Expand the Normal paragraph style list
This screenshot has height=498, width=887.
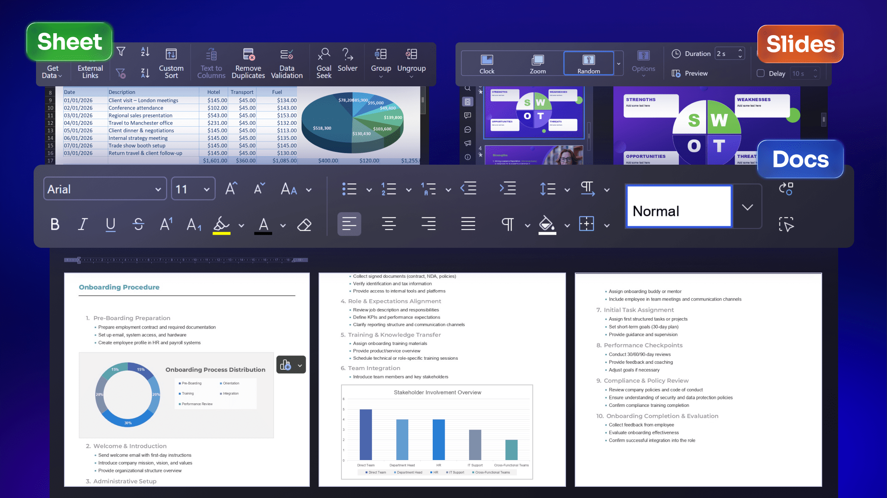tap(747, 207)
